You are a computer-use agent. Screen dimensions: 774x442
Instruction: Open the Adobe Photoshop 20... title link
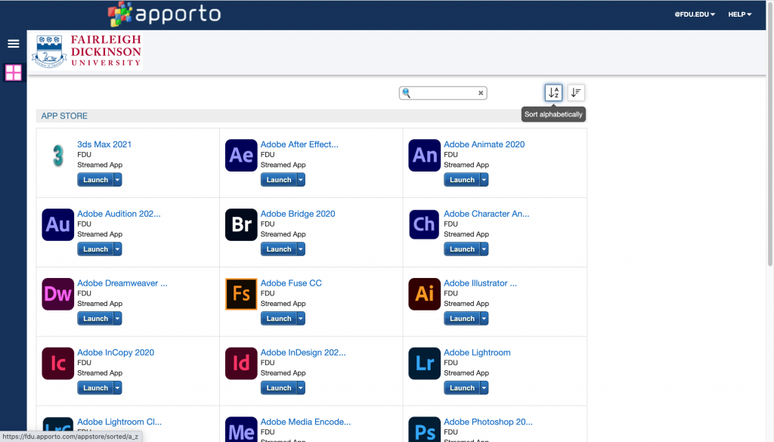point(488,422)
